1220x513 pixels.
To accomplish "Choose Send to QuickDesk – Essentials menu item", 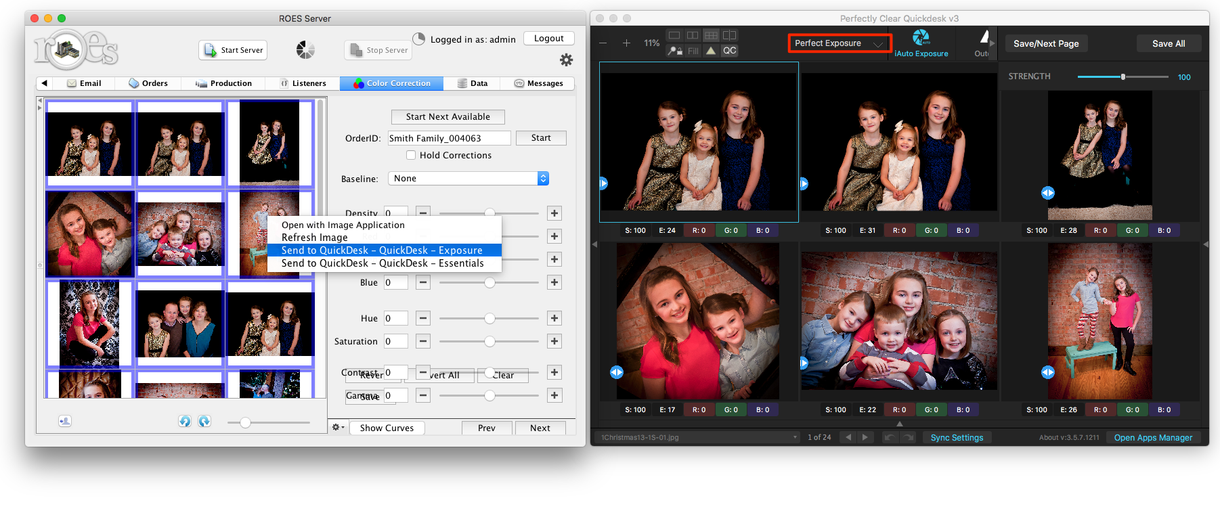I will point(383,263).
